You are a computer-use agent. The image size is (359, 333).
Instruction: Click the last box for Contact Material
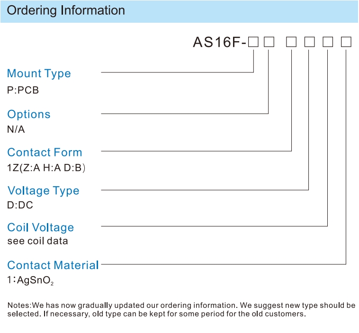346,42
